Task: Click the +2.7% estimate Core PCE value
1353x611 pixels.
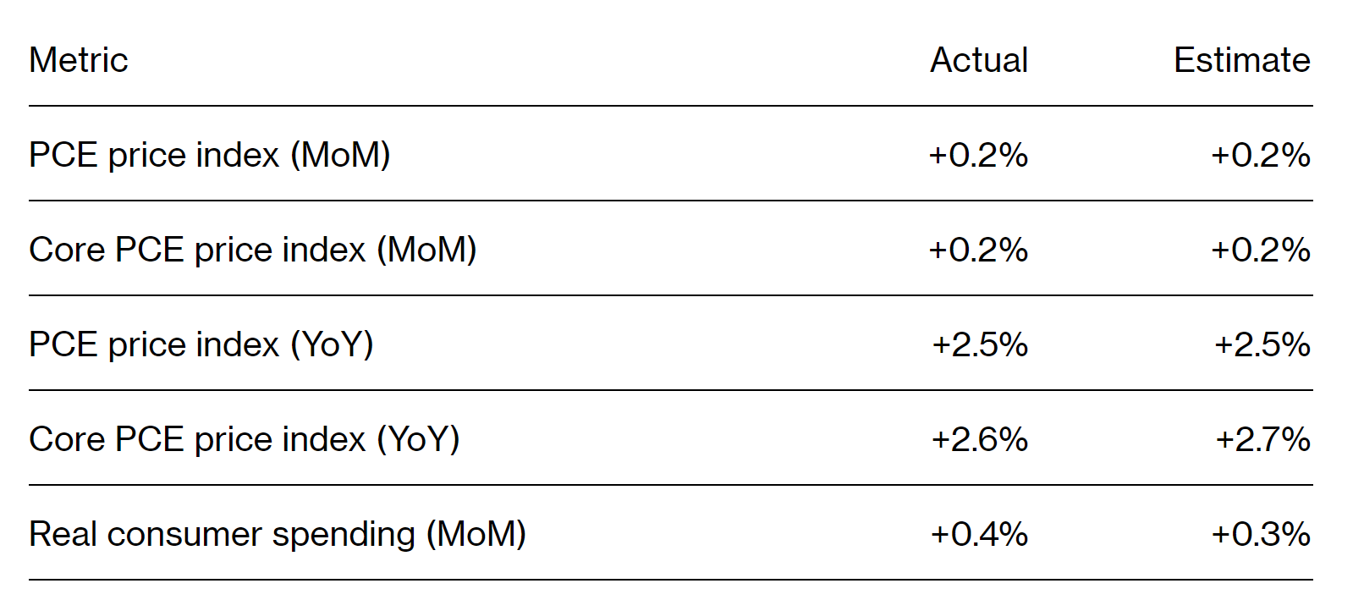Action: [x=1262, y=439]
